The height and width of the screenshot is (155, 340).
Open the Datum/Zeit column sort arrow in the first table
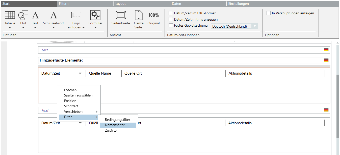click(x=80, y=73)
